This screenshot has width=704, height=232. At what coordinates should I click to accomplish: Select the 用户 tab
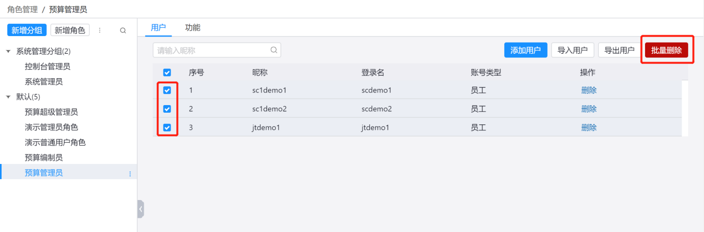click(158, 28)
